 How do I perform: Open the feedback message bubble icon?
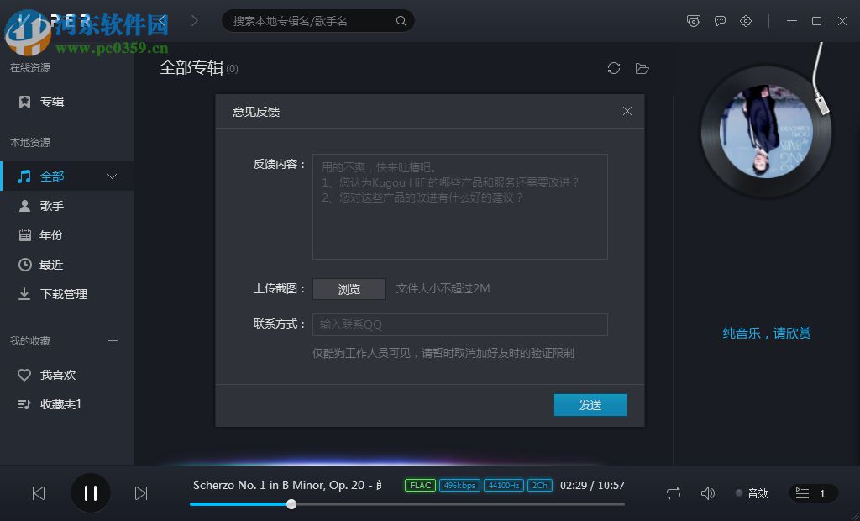720,21
